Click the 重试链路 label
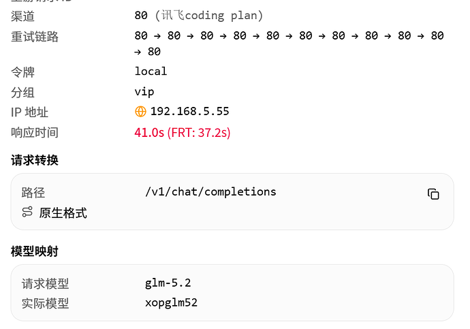The image size is (470, 329). 35,37
